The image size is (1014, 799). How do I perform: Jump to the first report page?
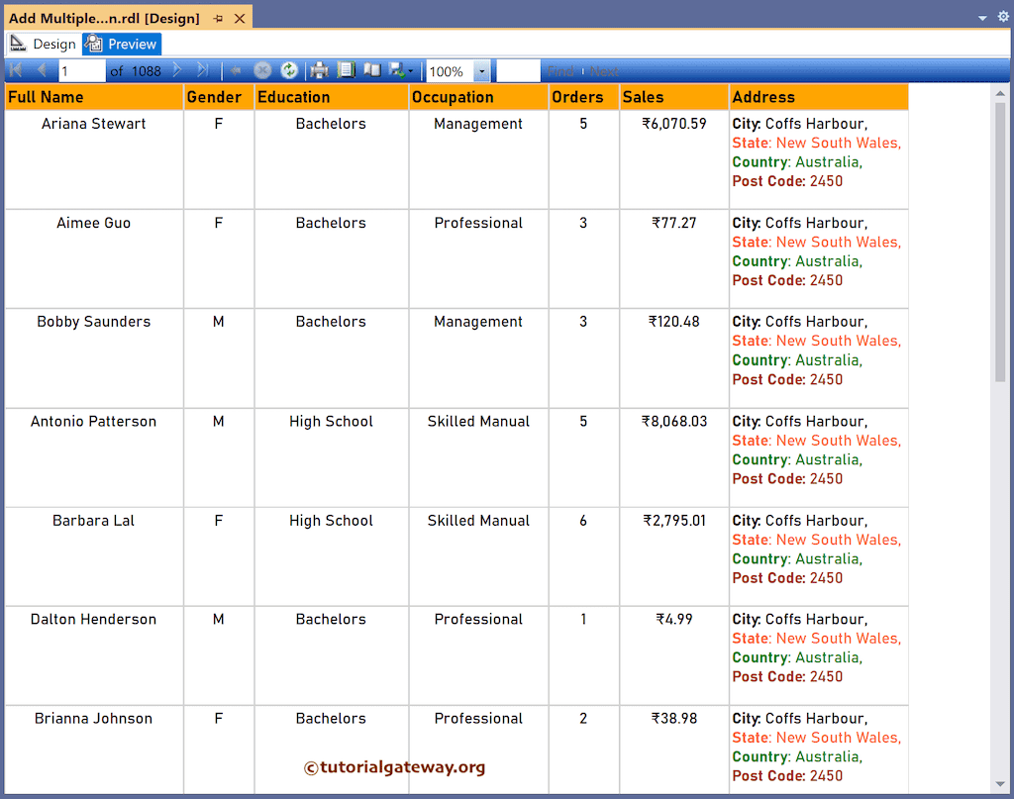[15, 69]
